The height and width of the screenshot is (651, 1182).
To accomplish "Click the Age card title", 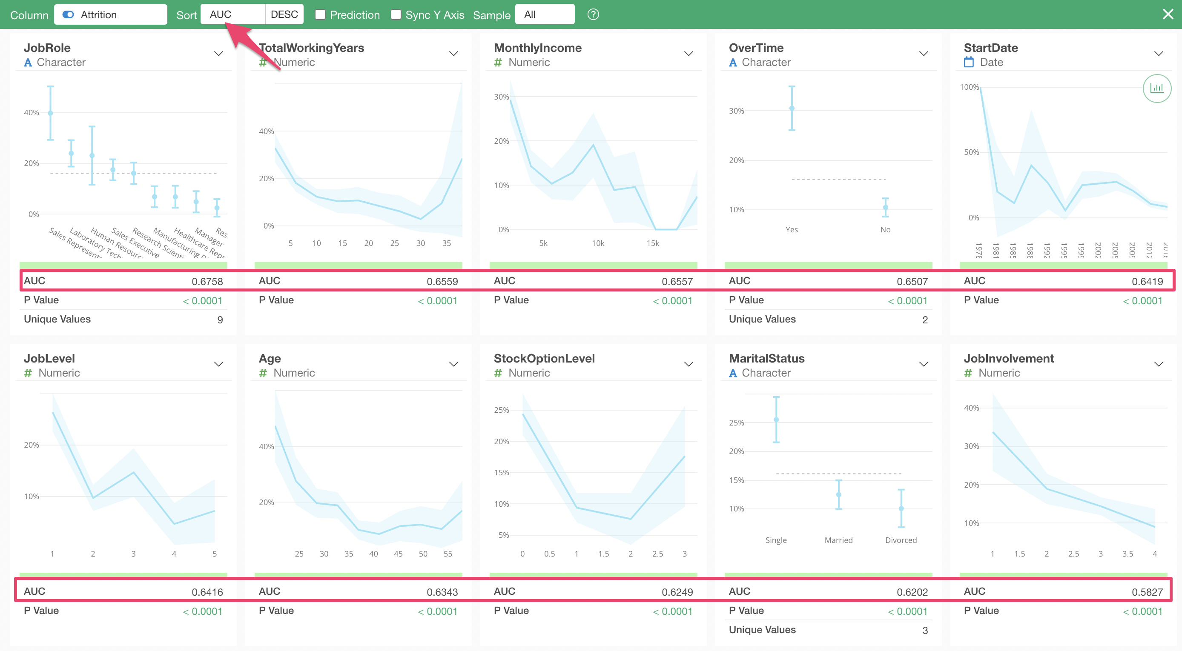I will pyautogui.click(x=270, y=359).
